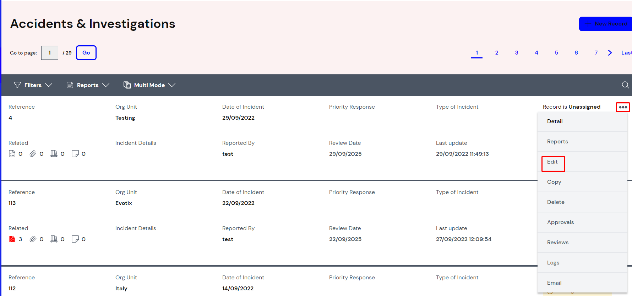The image size is (632, 296).
Task: Click the related-forms document icon on record 4
Action: pos(12,154)
